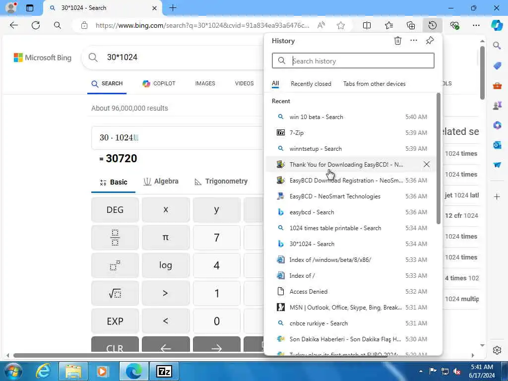Open sidebar Search icon
Screen dimensions: 508x381
point(497,45)
